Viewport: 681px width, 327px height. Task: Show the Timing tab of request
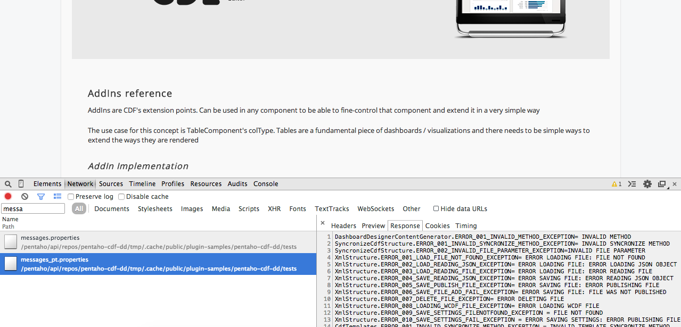point(466,226)
